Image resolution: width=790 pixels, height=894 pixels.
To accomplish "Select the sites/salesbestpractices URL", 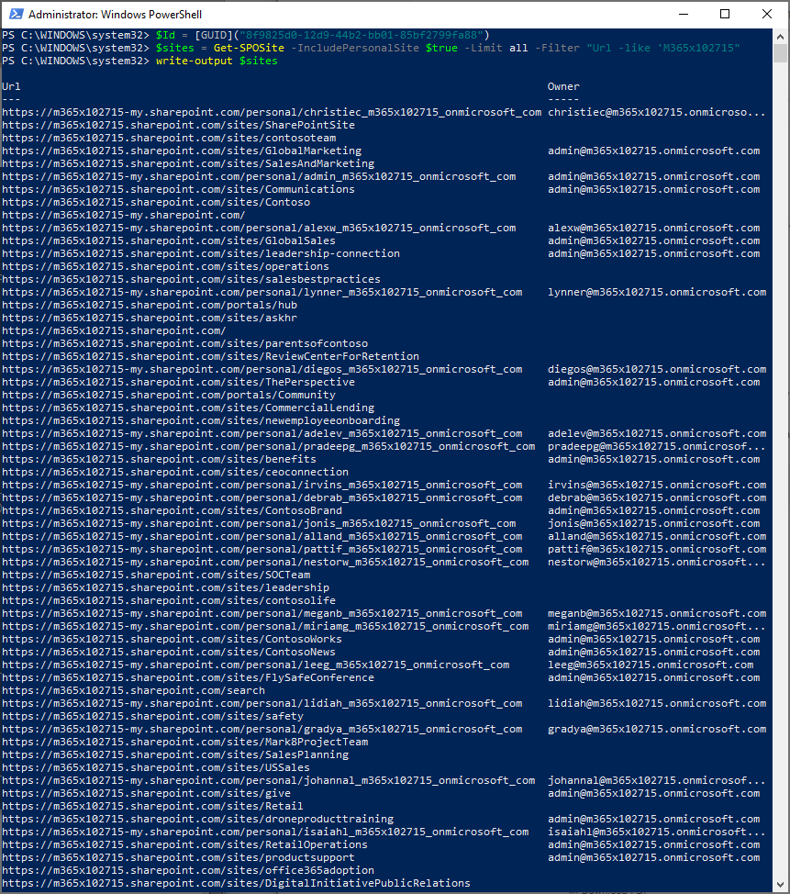I will (x=192, y=279).
